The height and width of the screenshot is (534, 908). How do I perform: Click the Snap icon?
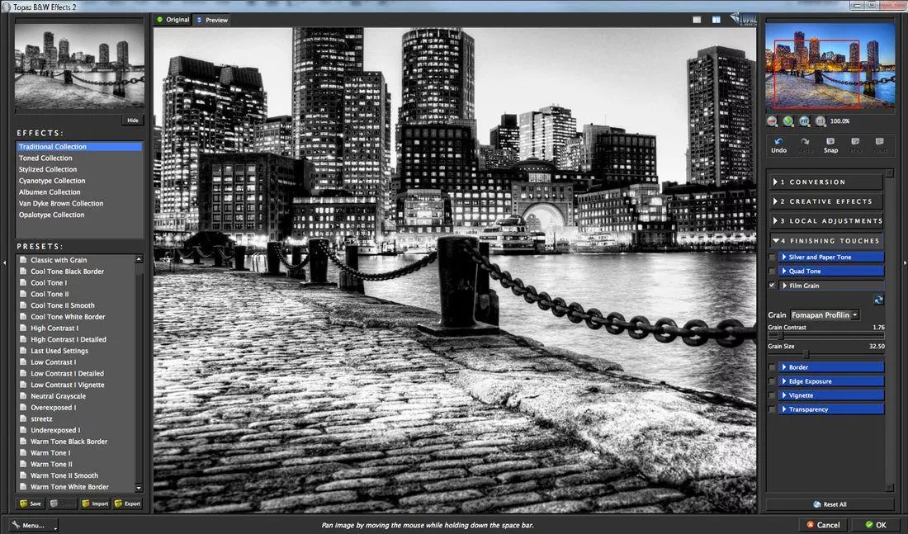(x=830, y=142)
